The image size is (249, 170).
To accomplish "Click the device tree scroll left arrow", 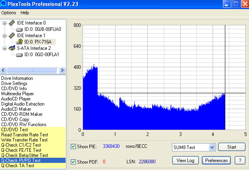I will pos(3,70).
